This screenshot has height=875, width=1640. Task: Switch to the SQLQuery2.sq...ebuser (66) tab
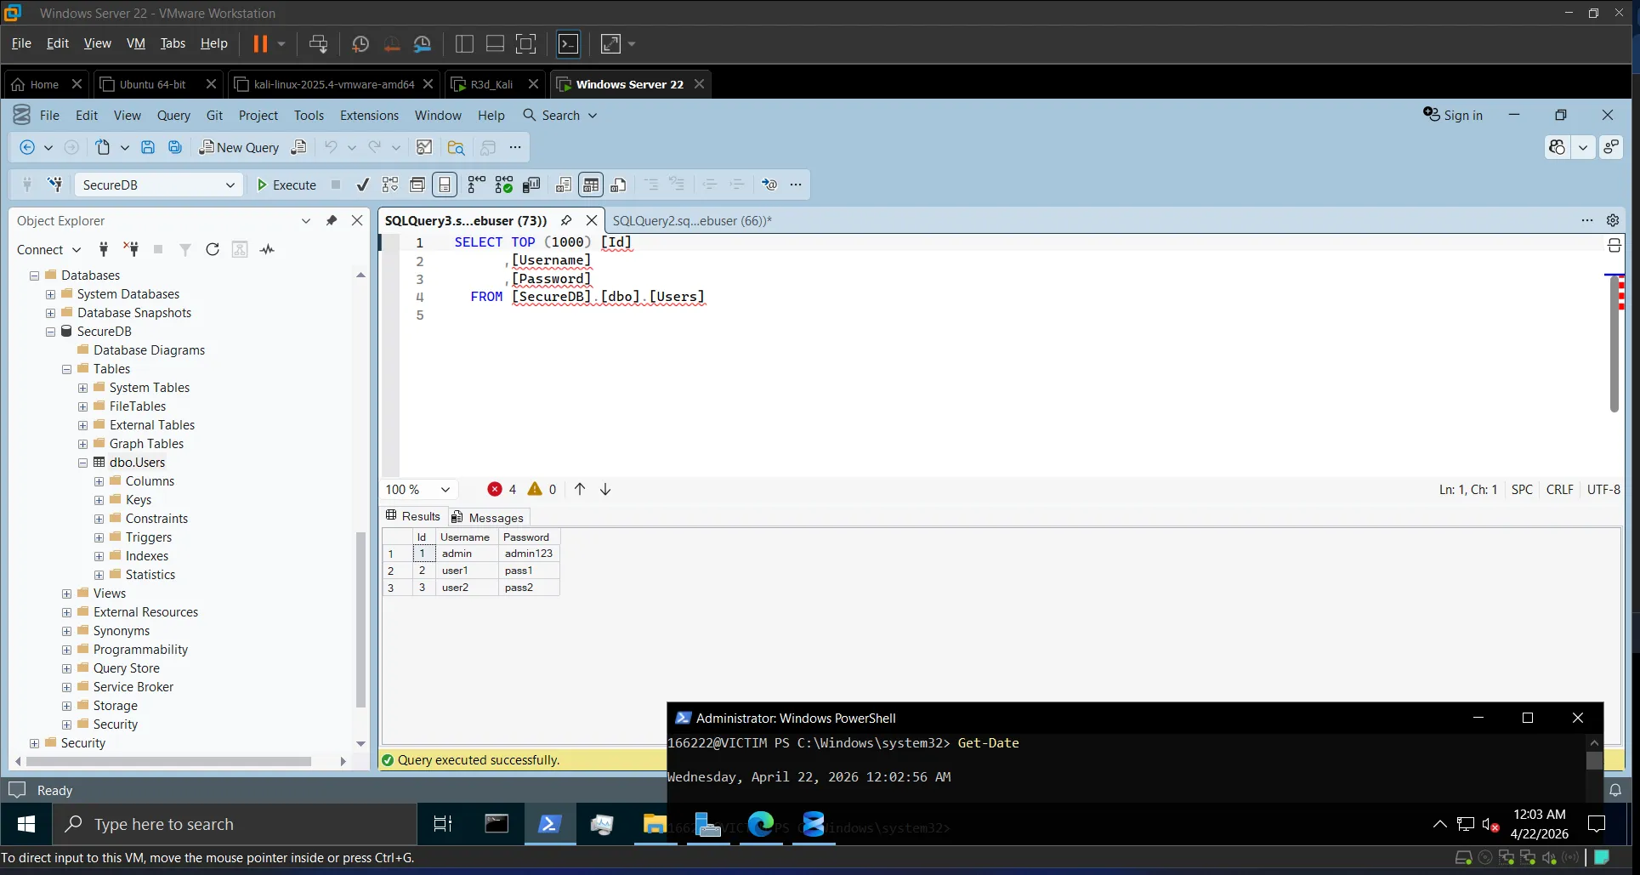[x=692, y=220]
